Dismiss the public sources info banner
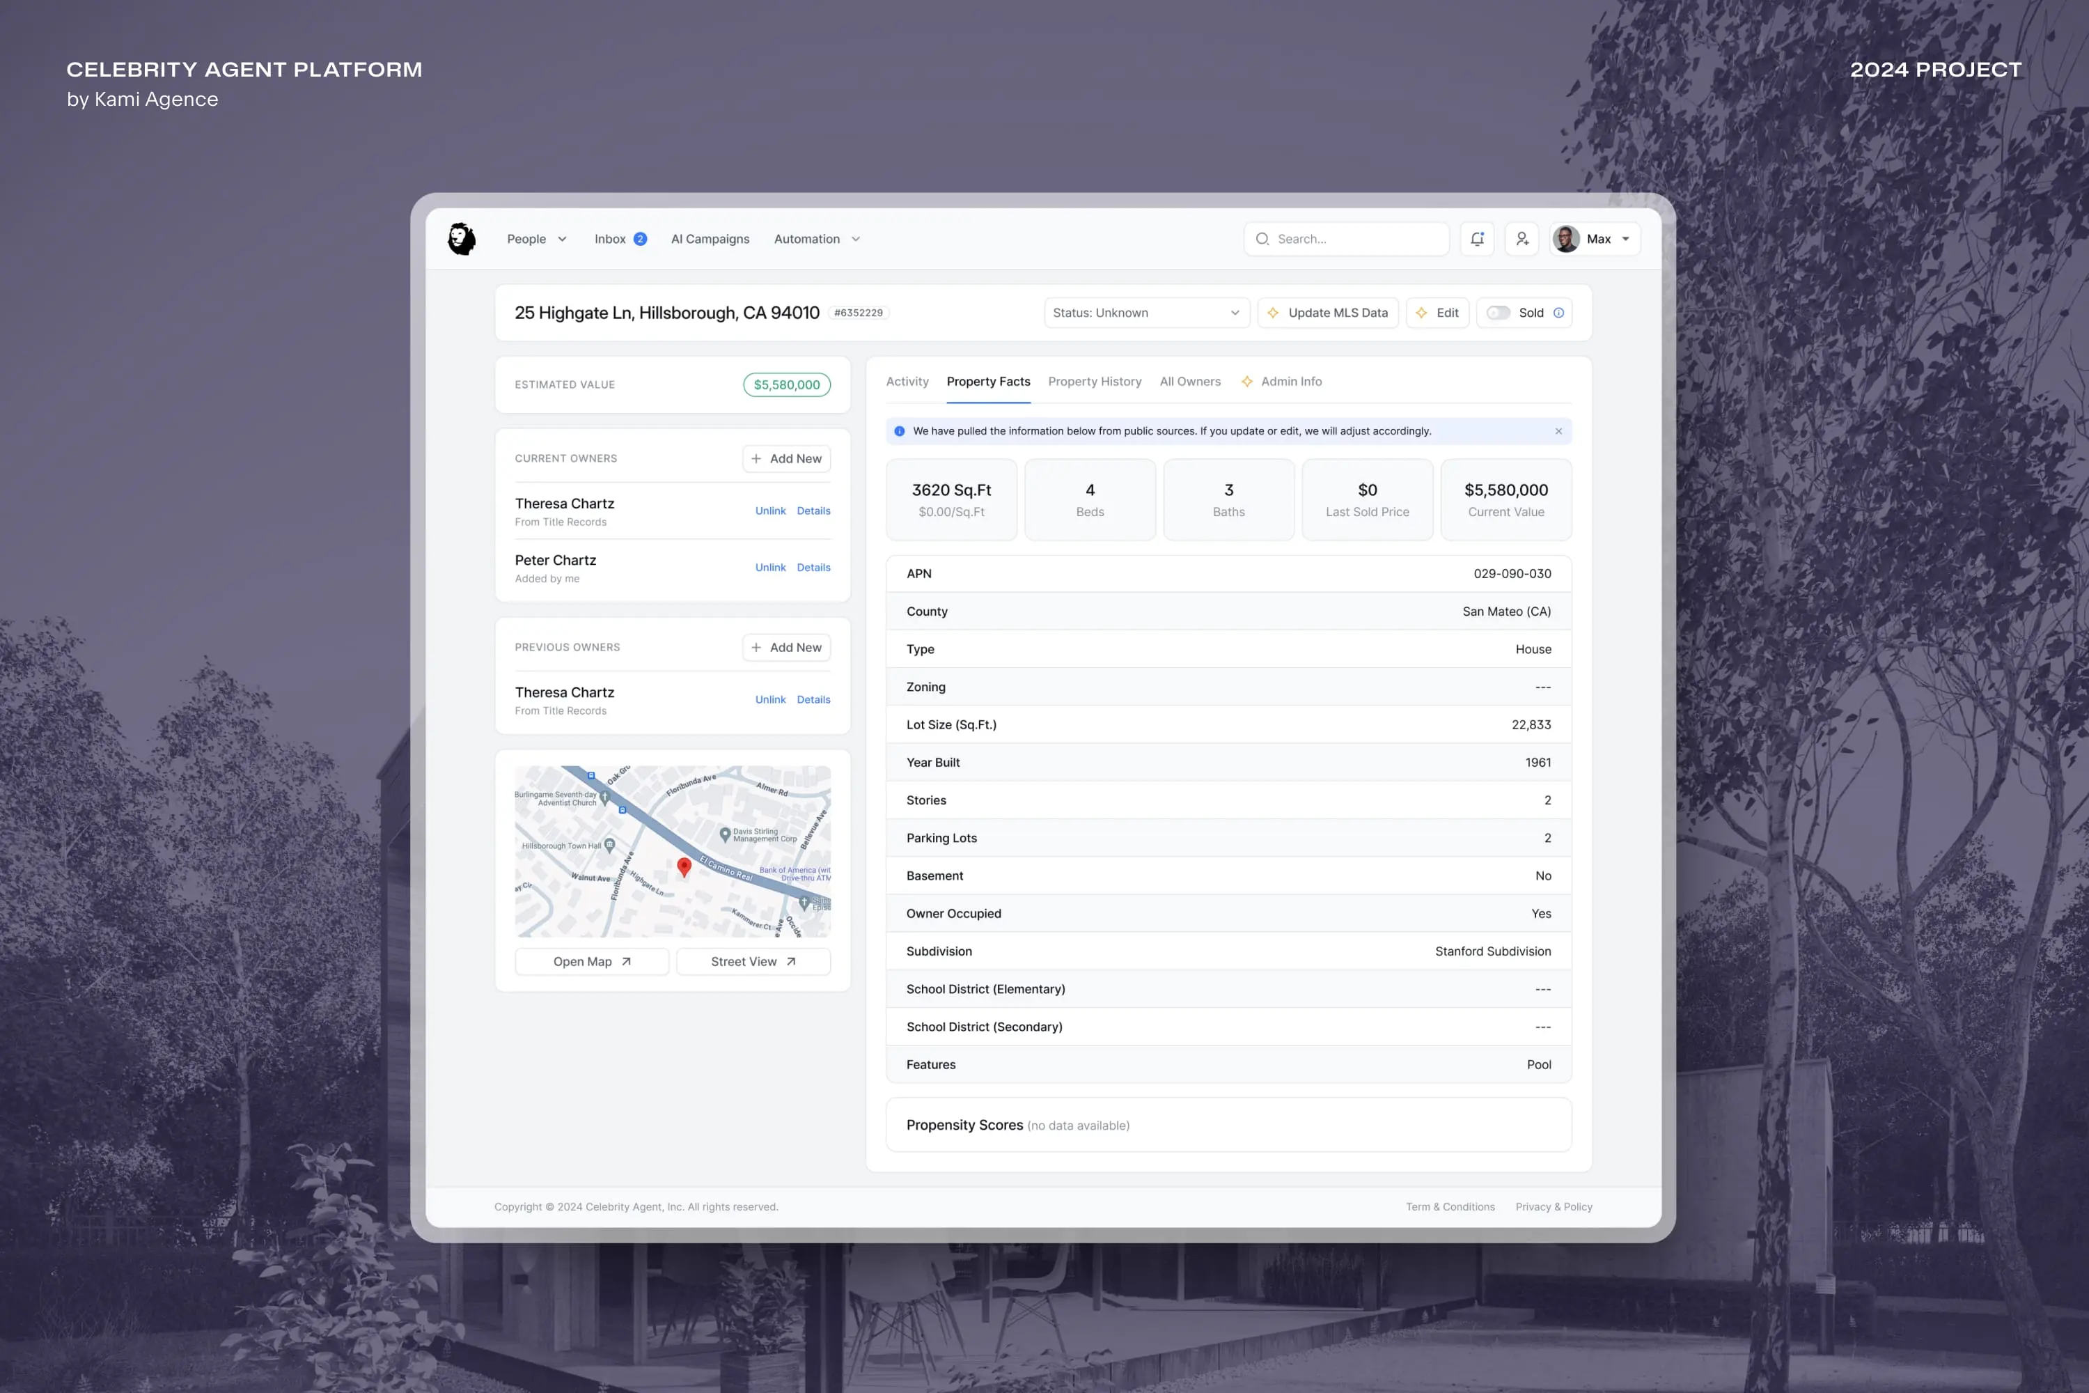2089x1393 pixels. tap(1559, 430)
